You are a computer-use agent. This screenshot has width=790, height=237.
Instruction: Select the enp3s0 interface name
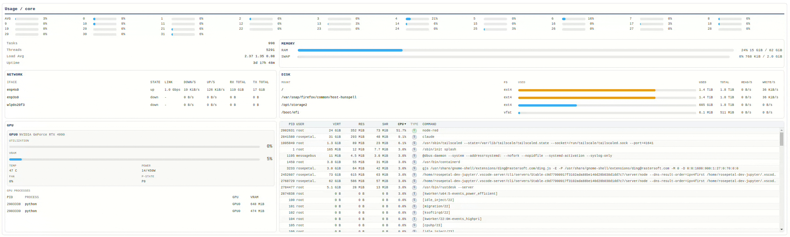(13, 97)
